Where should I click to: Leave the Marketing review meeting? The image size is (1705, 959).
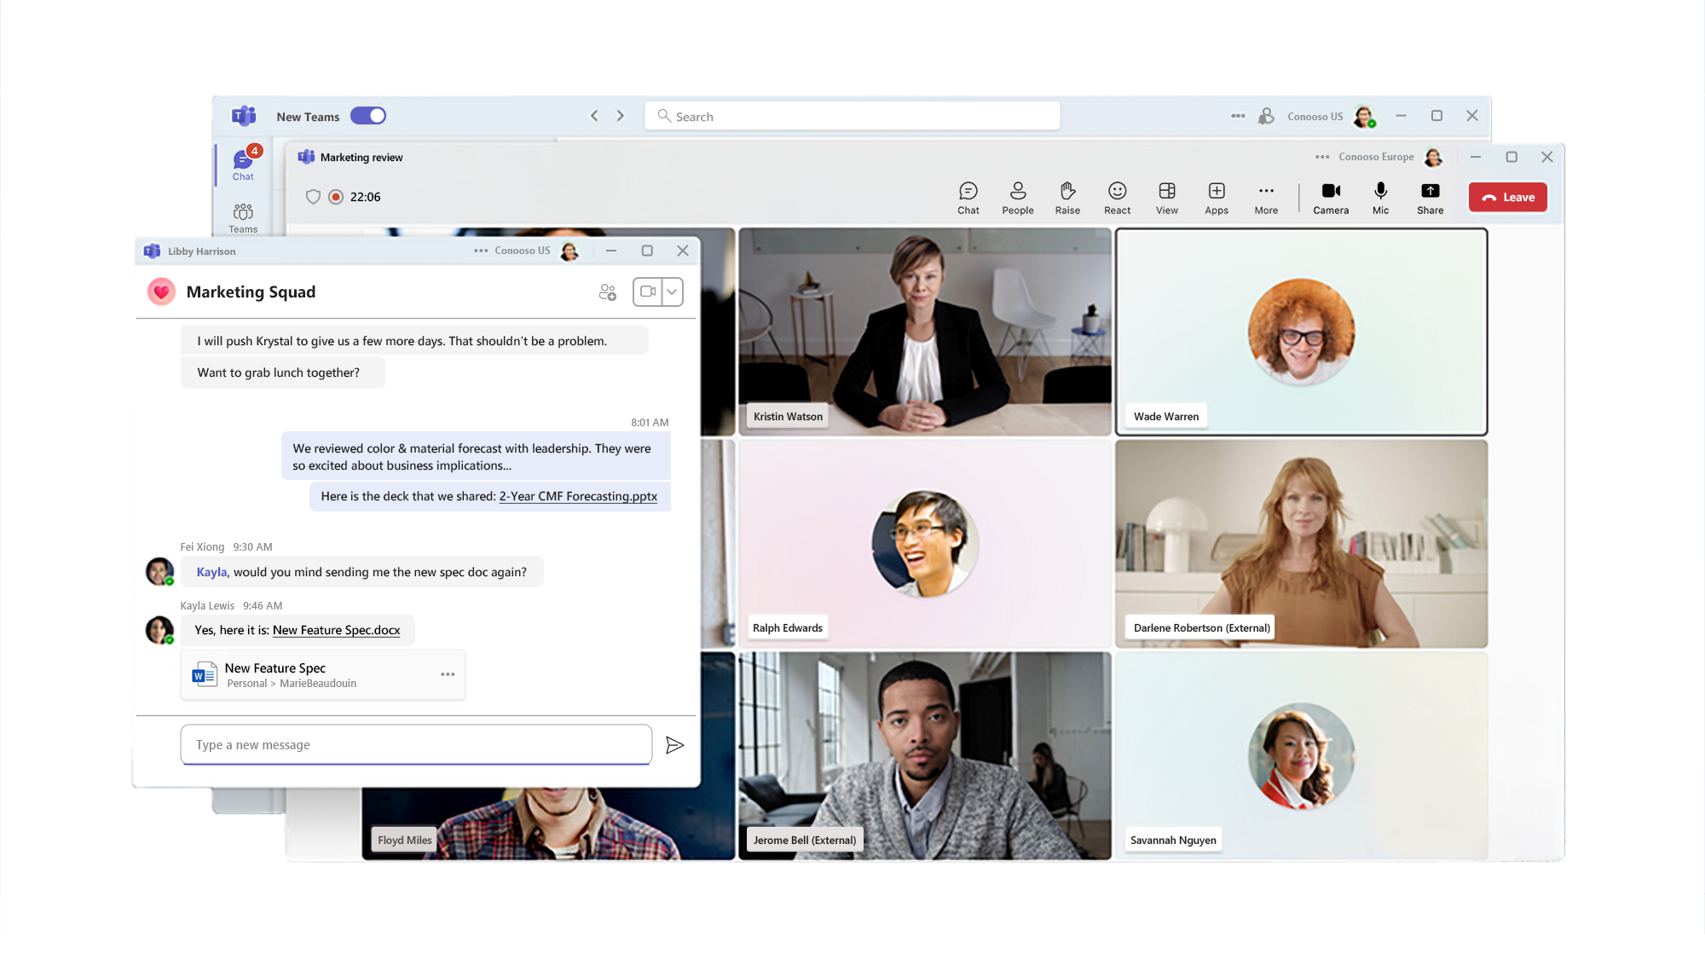[x=1507, y=197]
